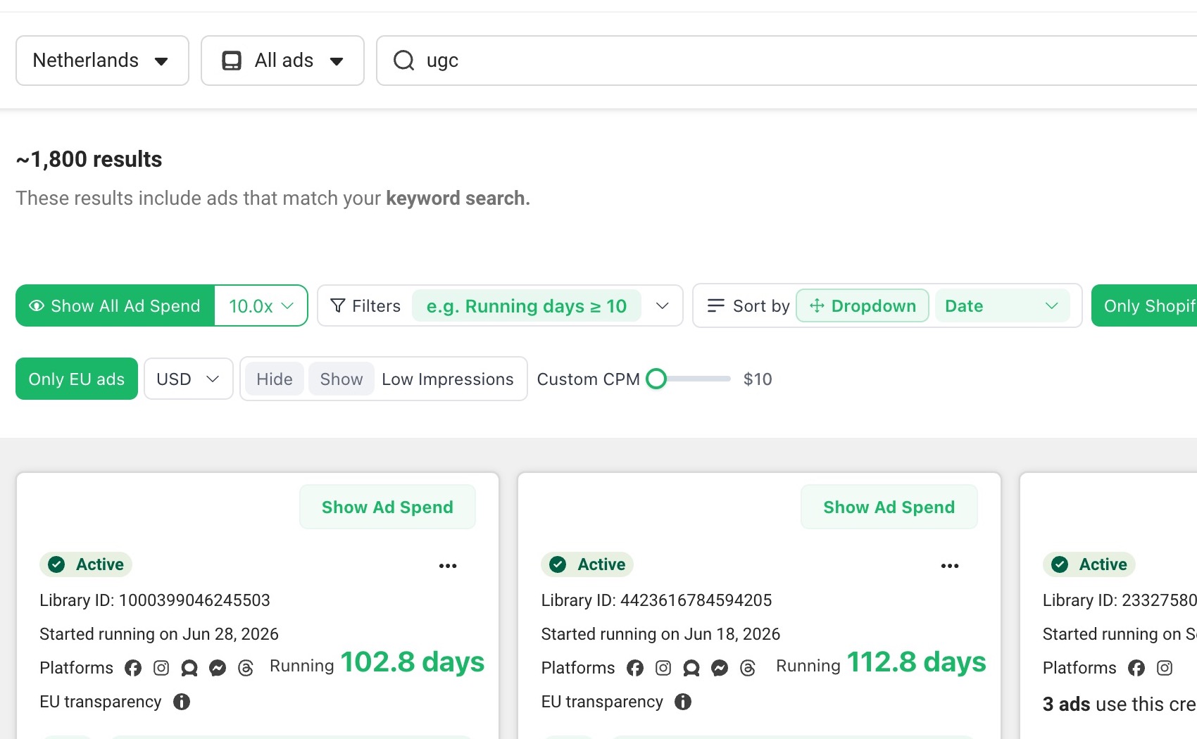Click the eye icon in Show All Ad Spend
The width and height of the screenshot is (1197, 739).
click(x=37, y=306)
